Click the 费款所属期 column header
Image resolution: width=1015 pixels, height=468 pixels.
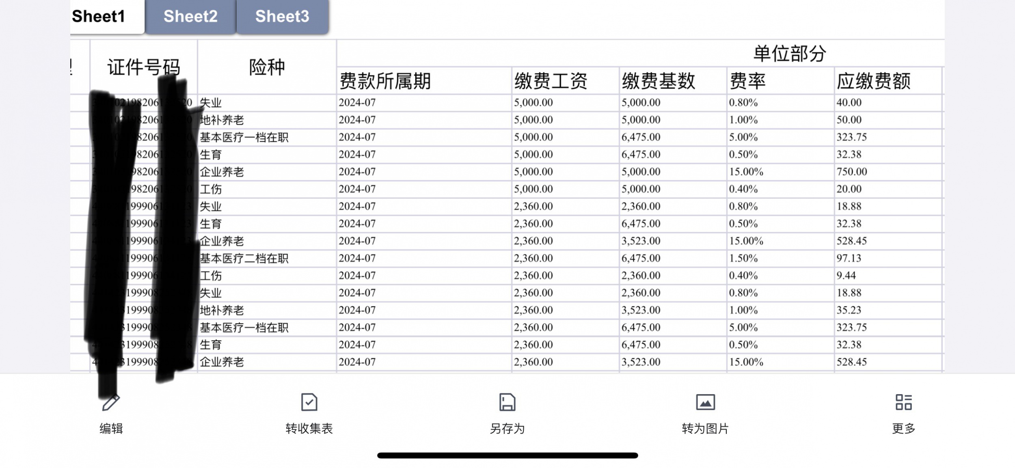click(424, 81)
